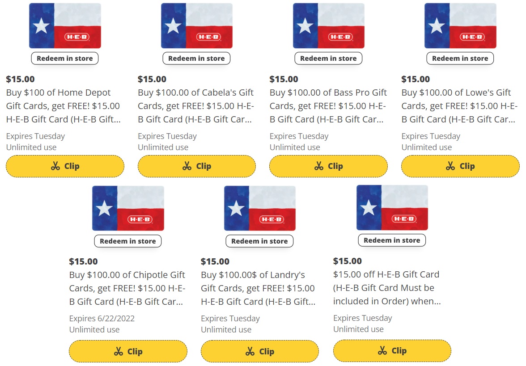Click the $15.00 label on the Lowe's coupon
526x366 pixels.
(415, 79)
